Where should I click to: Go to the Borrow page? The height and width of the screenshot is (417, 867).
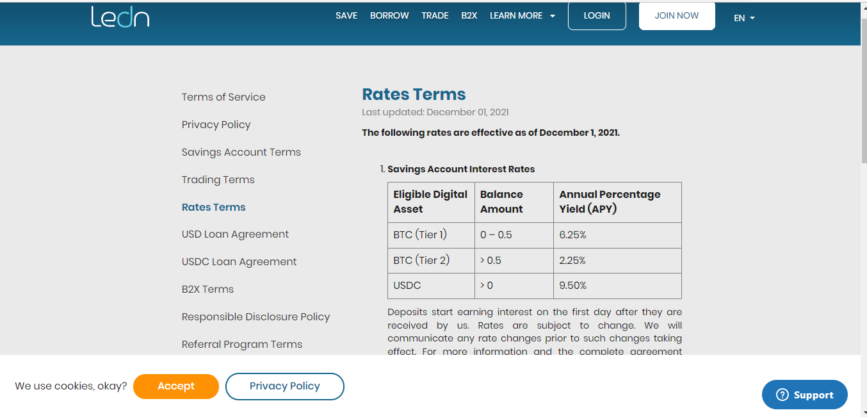tap(389, 15)
